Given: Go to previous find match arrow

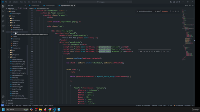Looking at the screenshot, I should [170, 11].
